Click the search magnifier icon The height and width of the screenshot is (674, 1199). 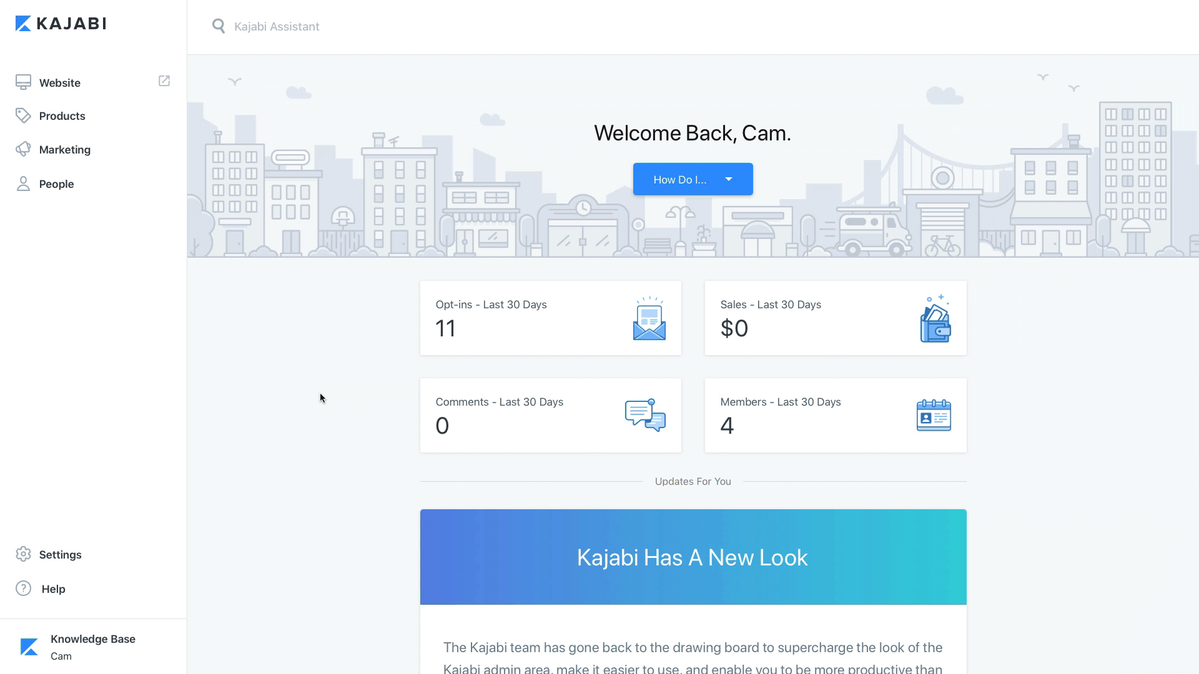coord(219,26)
